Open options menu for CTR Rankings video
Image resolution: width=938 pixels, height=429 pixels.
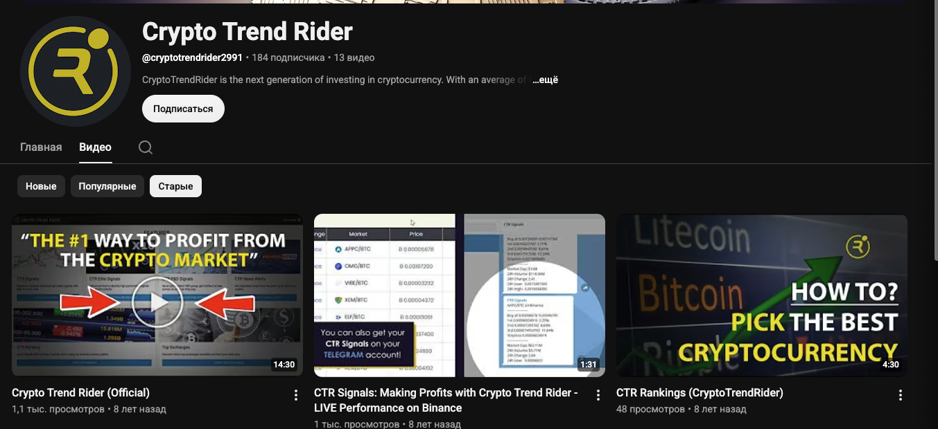click(901, 395)
